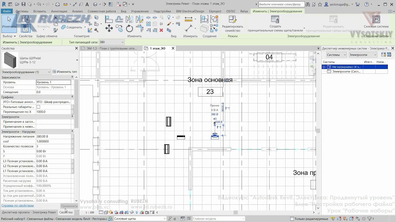Click the Help question mark icon

pos(367,4)
